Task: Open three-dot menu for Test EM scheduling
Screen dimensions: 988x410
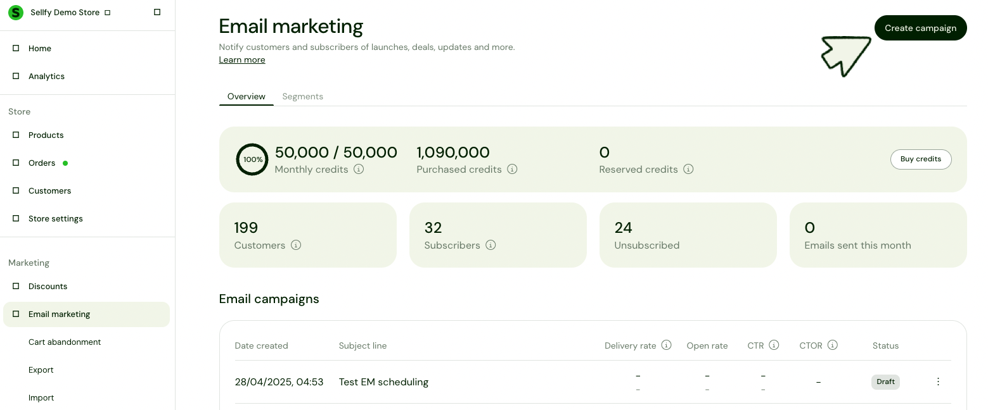Action: [938, 382]
